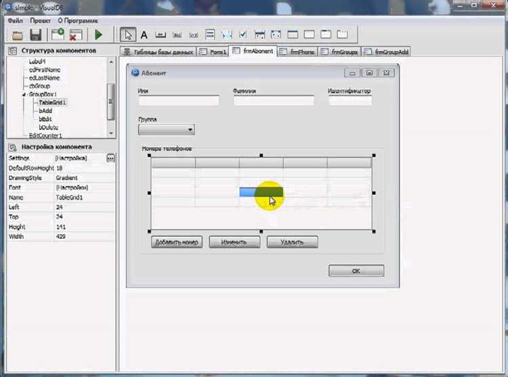This screenshot has height=377, width=508.
Task: Select bDelete in component tree
Action: pos(49,127)
